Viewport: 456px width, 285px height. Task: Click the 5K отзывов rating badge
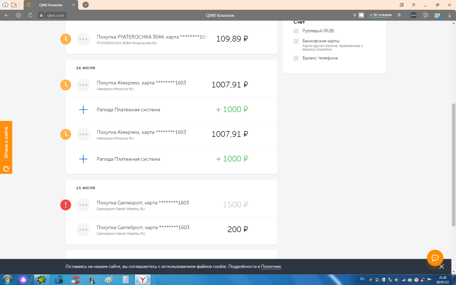(380, 15)
